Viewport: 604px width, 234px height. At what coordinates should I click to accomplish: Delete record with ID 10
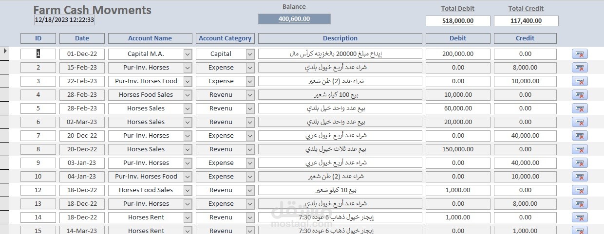click(580, 177)
